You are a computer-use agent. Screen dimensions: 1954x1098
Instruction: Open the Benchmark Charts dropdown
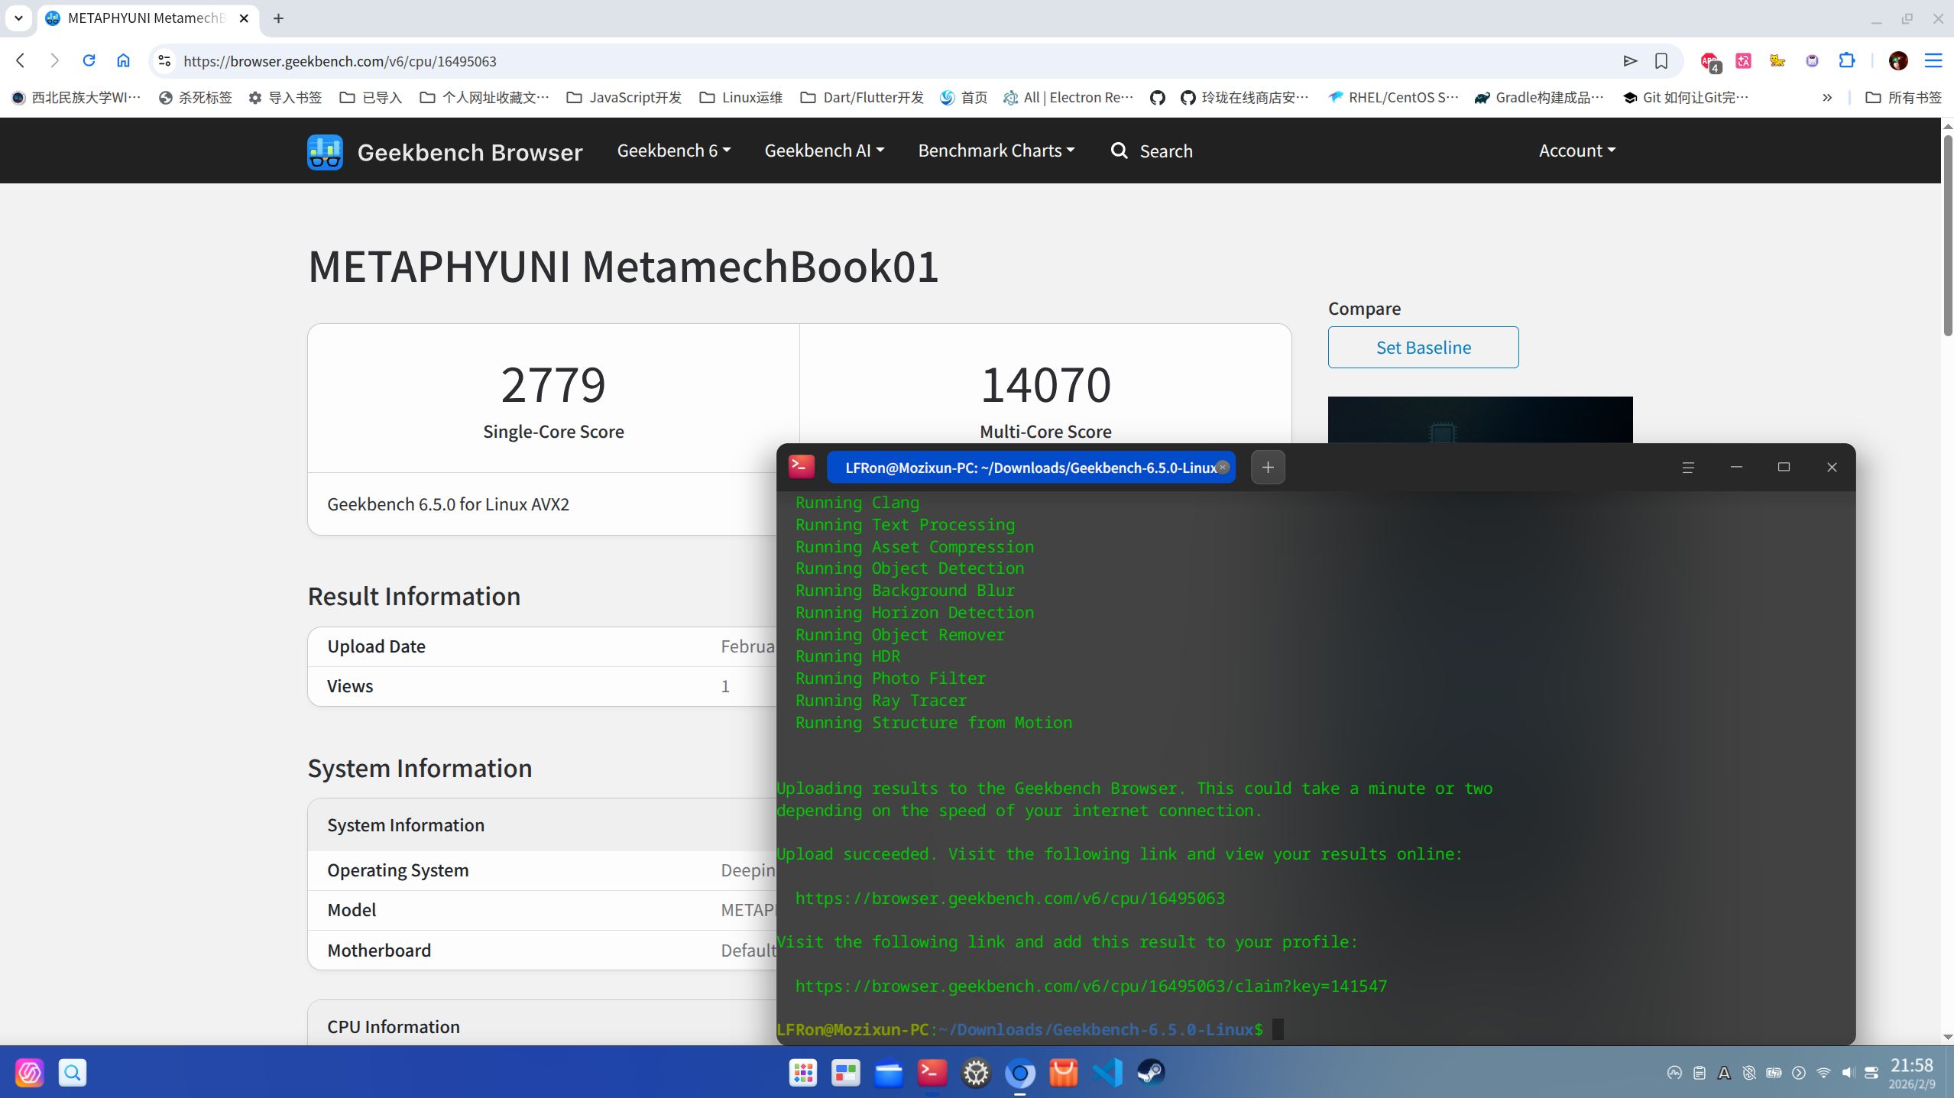pos(996,151)
